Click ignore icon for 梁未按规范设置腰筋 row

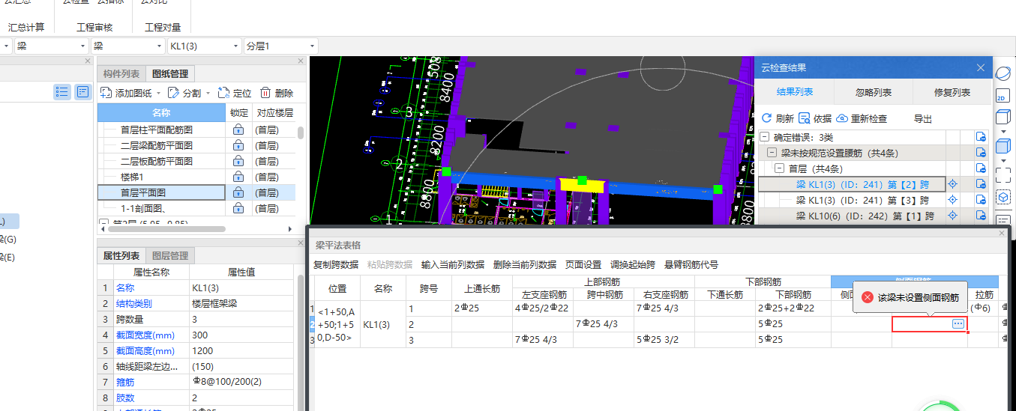[x=980, y=153]
